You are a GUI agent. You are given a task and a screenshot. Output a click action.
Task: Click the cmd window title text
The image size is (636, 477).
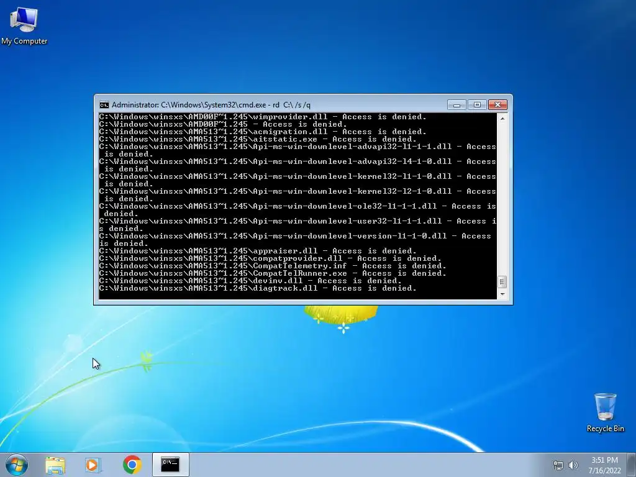211,105
